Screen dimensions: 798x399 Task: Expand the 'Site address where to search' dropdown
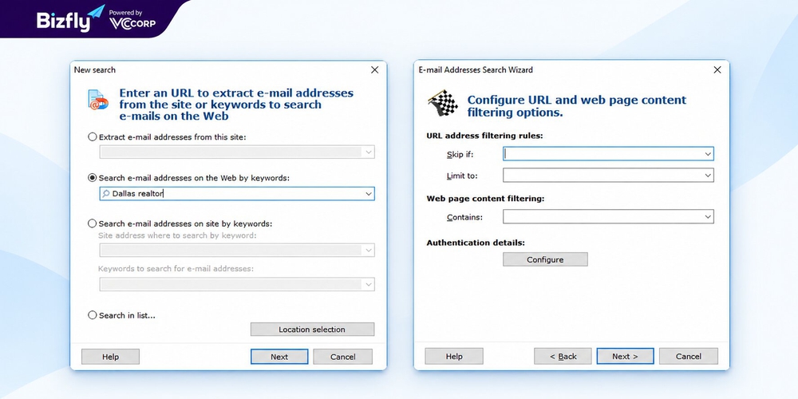pos(369,251)
